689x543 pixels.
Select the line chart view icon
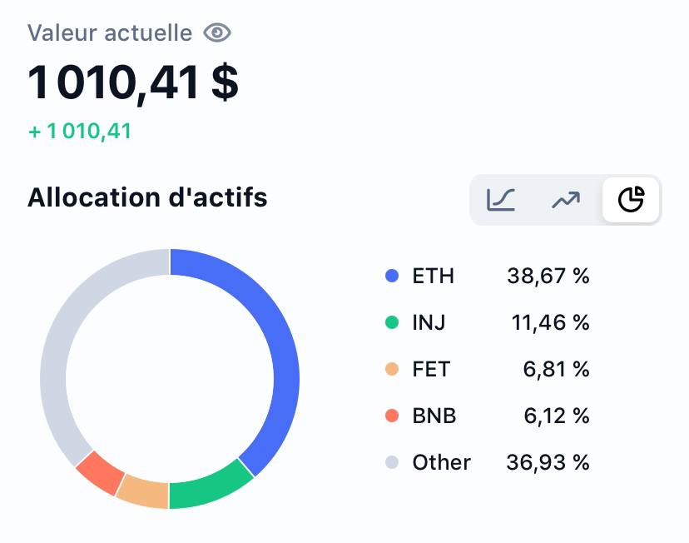[500, 200]
